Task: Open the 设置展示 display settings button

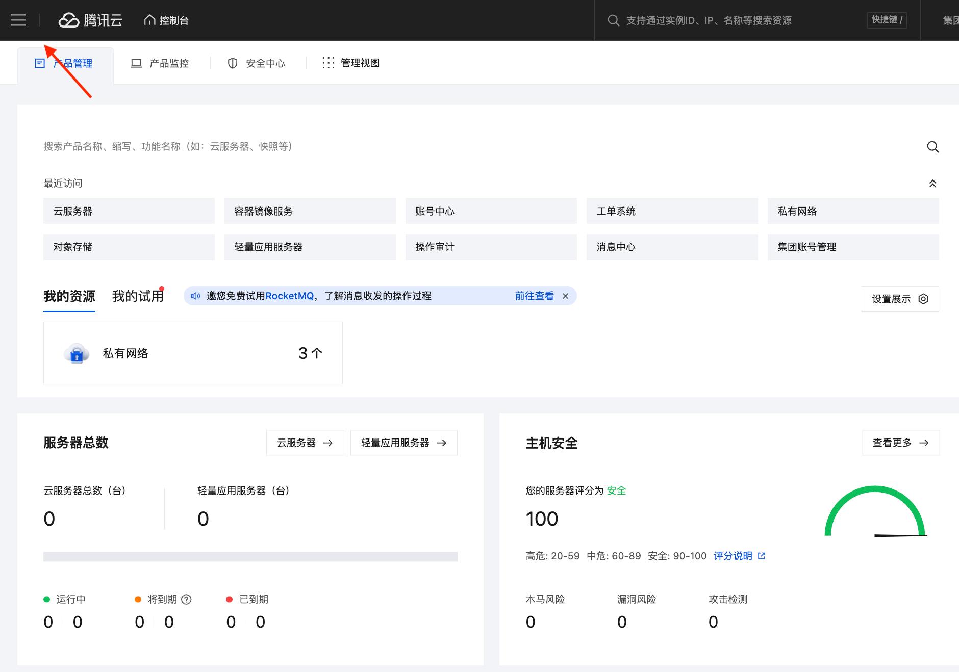Action: click(x=900, y=299)
